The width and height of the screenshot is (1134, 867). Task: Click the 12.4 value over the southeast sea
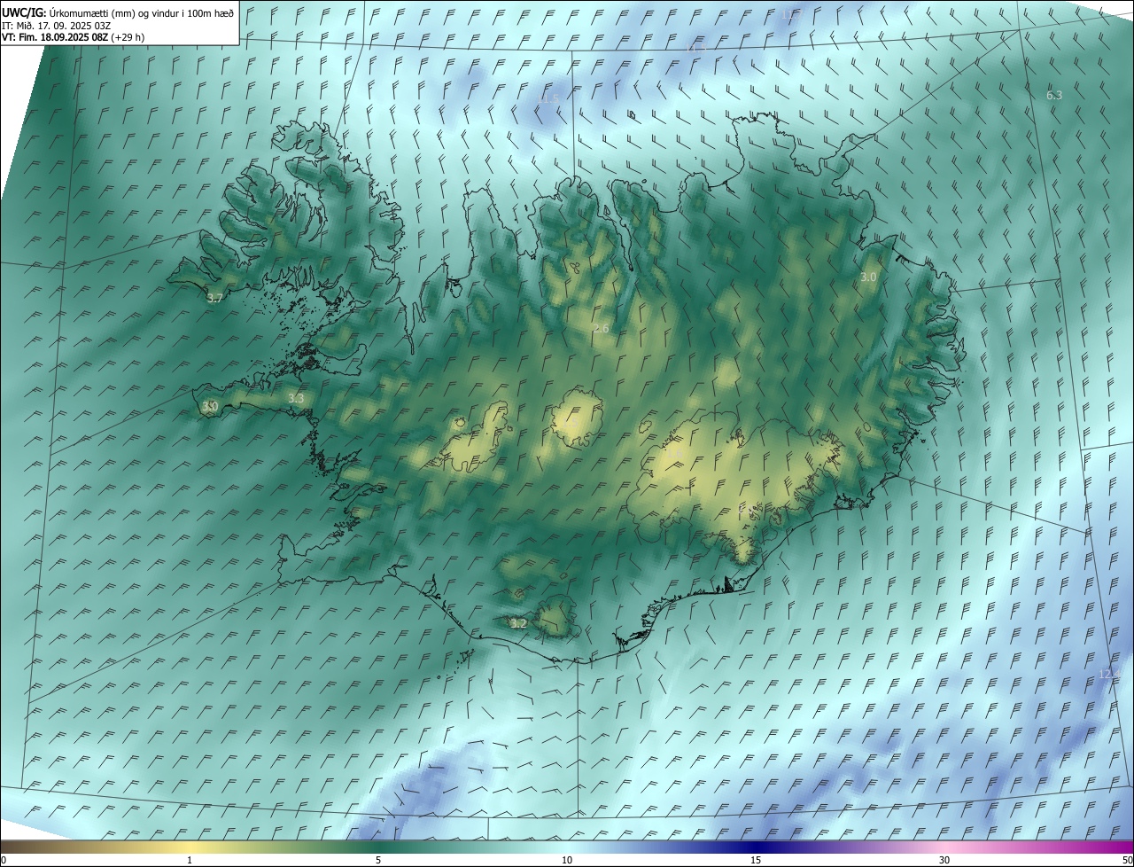point(1109,675)
